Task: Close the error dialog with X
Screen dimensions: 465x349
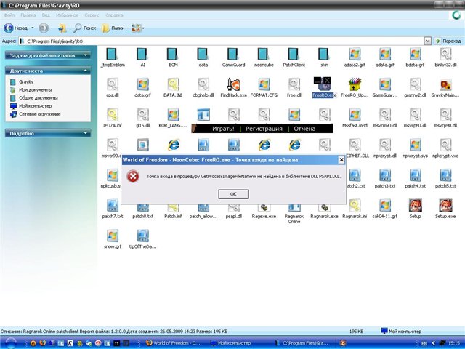Action: [x=341, y=160]
